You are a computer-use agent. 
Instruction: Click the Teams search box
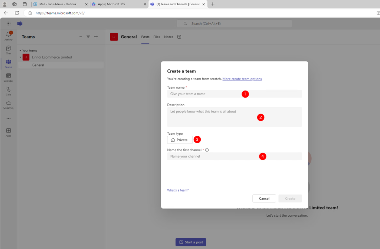pyautogui.click(x=235, y=23)
